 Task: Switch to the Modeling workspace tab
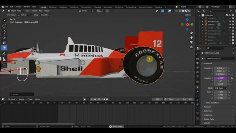(53, 7)
